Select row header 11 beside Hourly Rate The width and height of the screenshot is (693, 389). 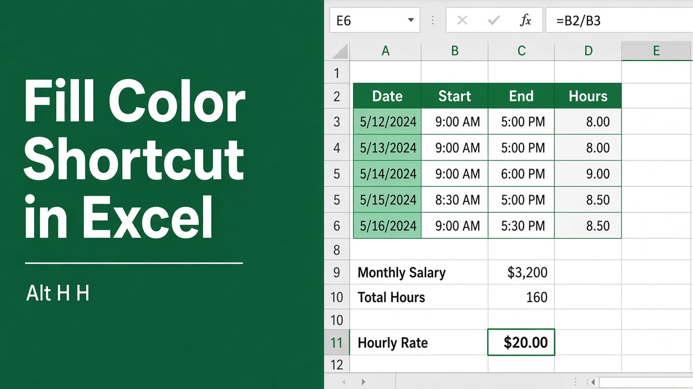[x=337, y=343]
